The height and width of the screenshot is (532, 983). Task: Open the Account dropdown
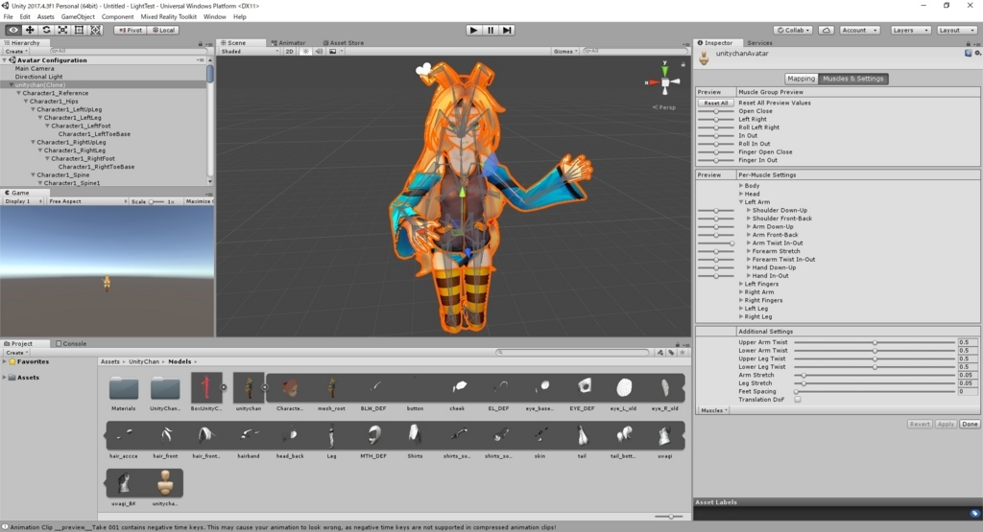859,30
